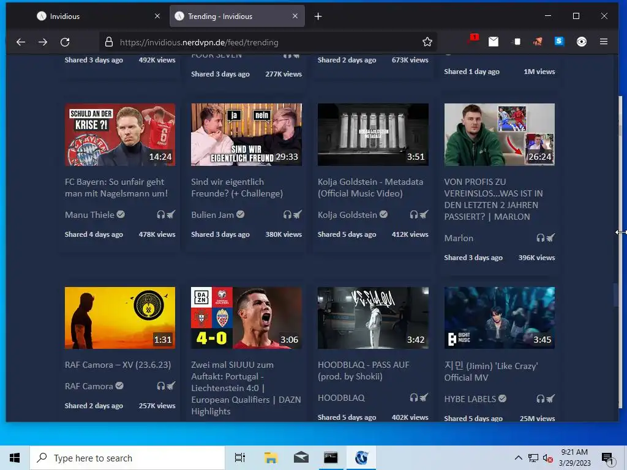The width and height of the screenshot is (627, 470).
Task: Switch instance for Manu Thiele video
Action: (171, 215)
